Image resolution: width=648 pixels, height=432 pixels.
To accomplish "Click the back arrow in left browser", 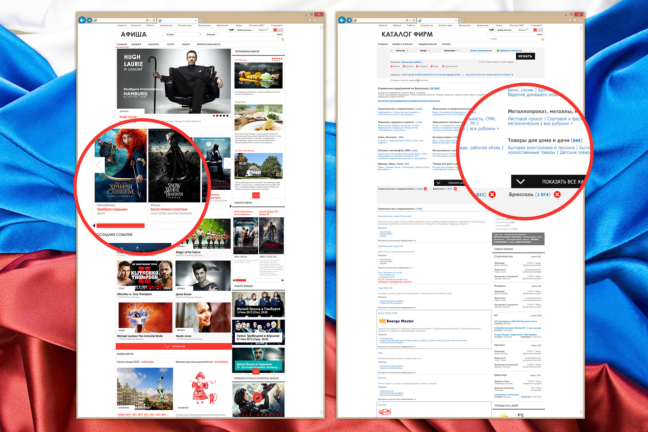I will pos(82,20).
